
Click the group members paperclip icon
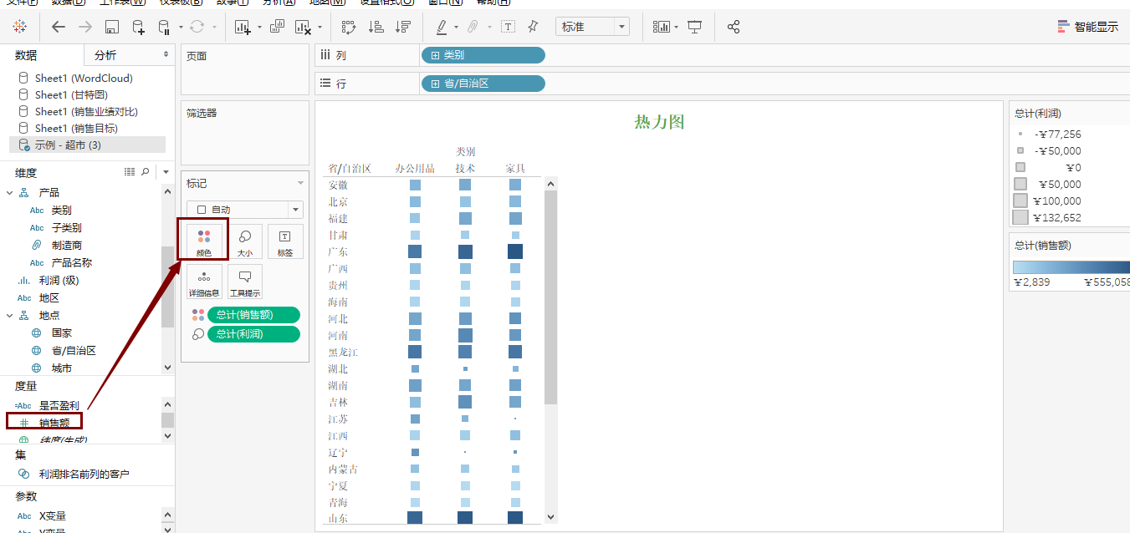[x=473, y=27]
